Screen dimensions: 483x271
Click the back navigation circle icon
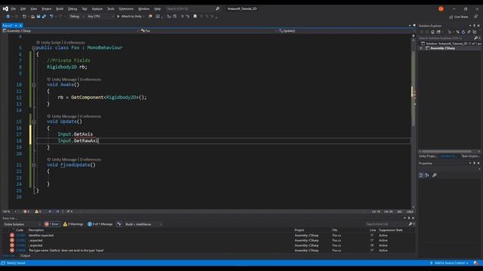8,17
